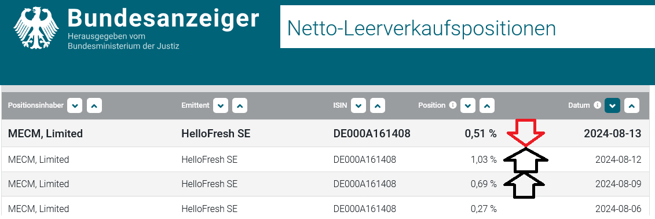The width and height of the screenshot is (655, 219).
Task: Toggle active Datum descending sort
Action: 612,106
